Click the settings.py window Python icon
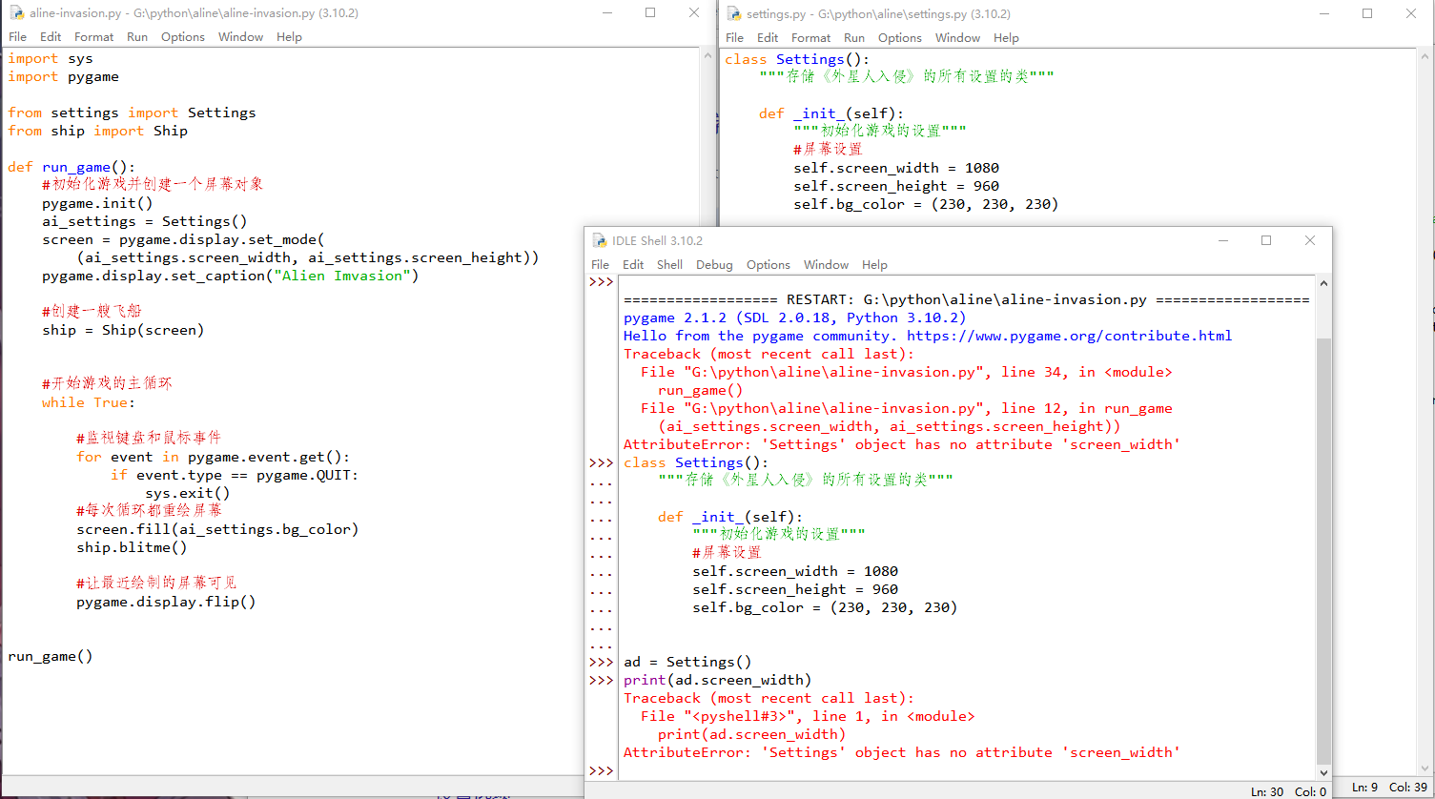The image size is (1435, 799). pos(734,13)
